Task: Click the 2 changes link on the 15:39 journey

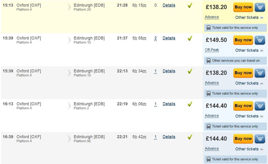Action: [155, 38]
